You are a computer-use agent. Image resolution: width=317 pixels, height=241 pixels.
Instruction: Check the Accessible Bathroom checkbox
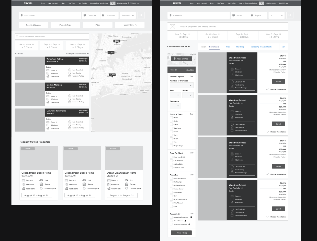point(171,217)
